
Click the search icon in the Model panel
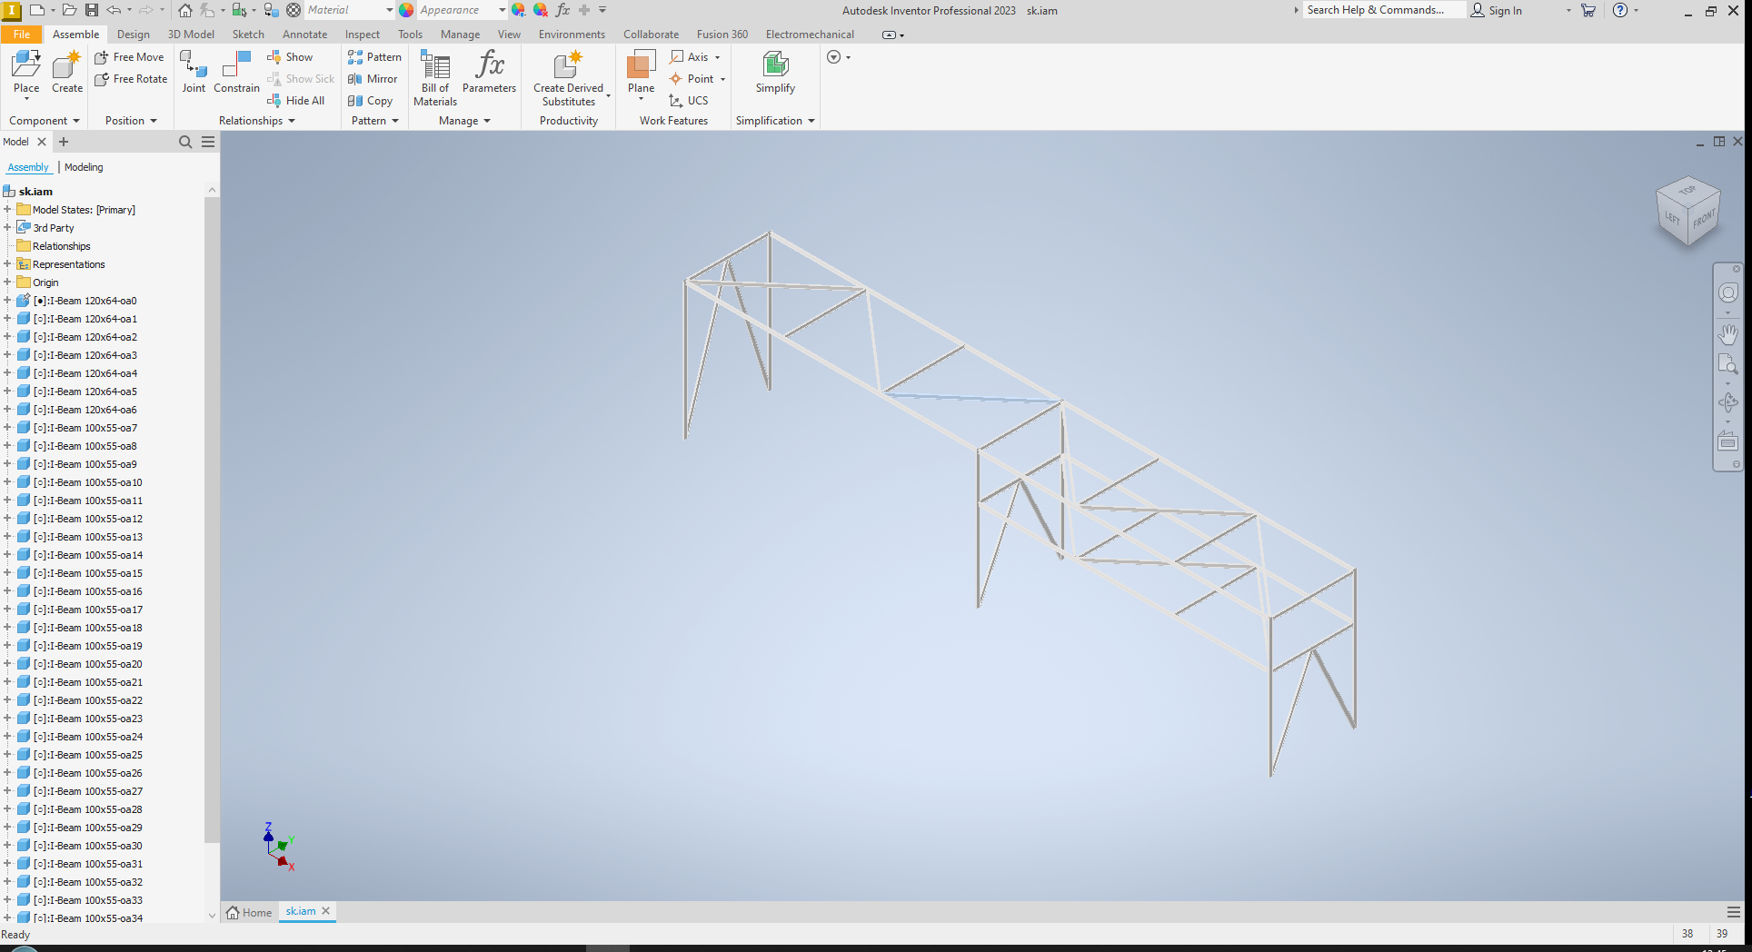click(184, 142)
